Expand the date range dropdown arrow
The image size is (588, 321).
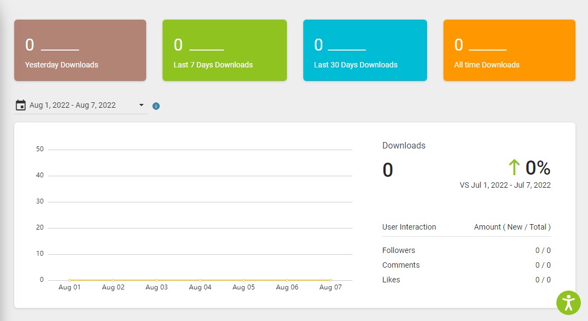(x=141, y=105)
